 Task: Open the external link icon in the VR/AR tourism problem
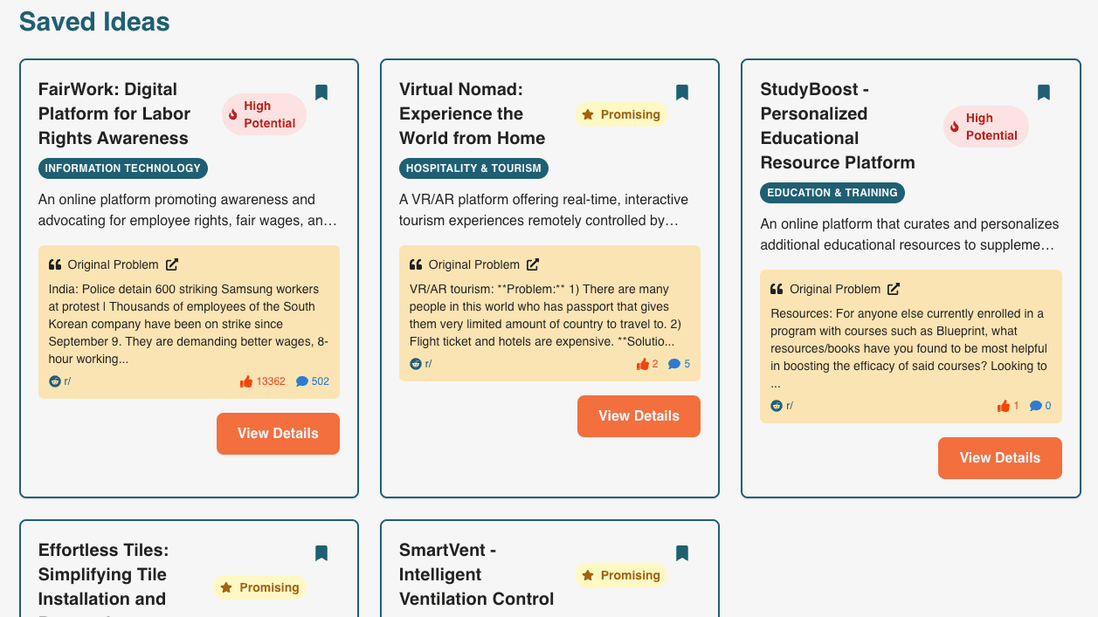point(533,264)
